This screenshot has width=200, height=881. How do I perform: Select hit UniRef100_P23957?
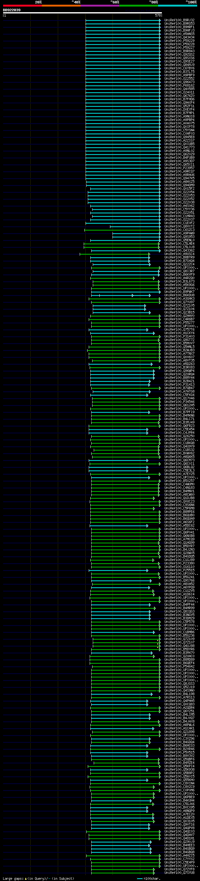pos(179,168)
